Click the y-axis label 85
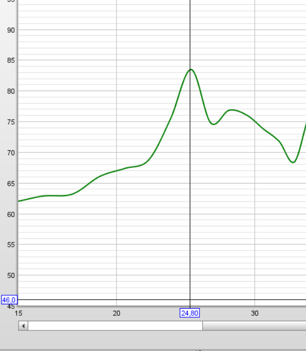The image size is (306, 351). (x=11, y=60)
